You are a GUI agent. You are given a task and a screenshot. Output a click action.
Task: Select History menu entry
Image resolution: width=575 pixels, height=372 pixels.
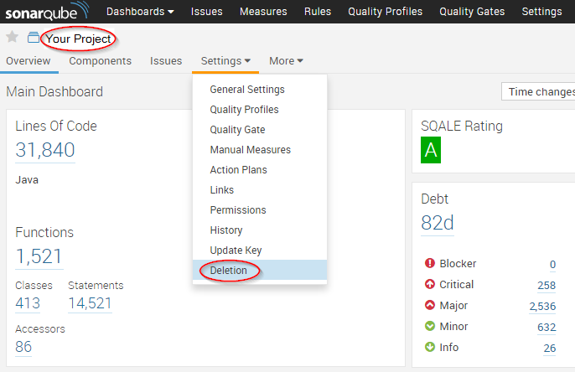tap(260, 230)
